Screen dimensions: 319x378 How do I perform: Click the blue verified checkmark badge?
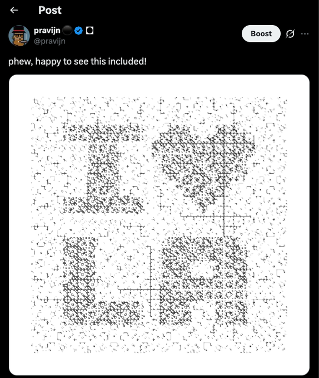(x=78, y=31)
